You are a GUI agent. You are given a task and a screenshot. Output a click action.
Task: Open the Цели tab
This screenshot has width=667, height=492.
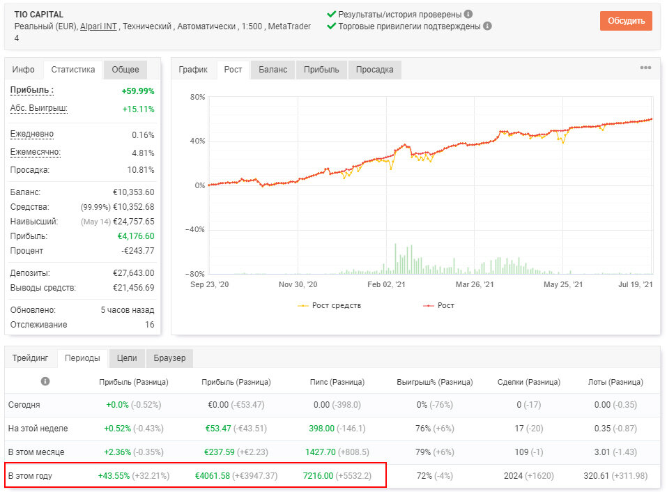[127, 358]
